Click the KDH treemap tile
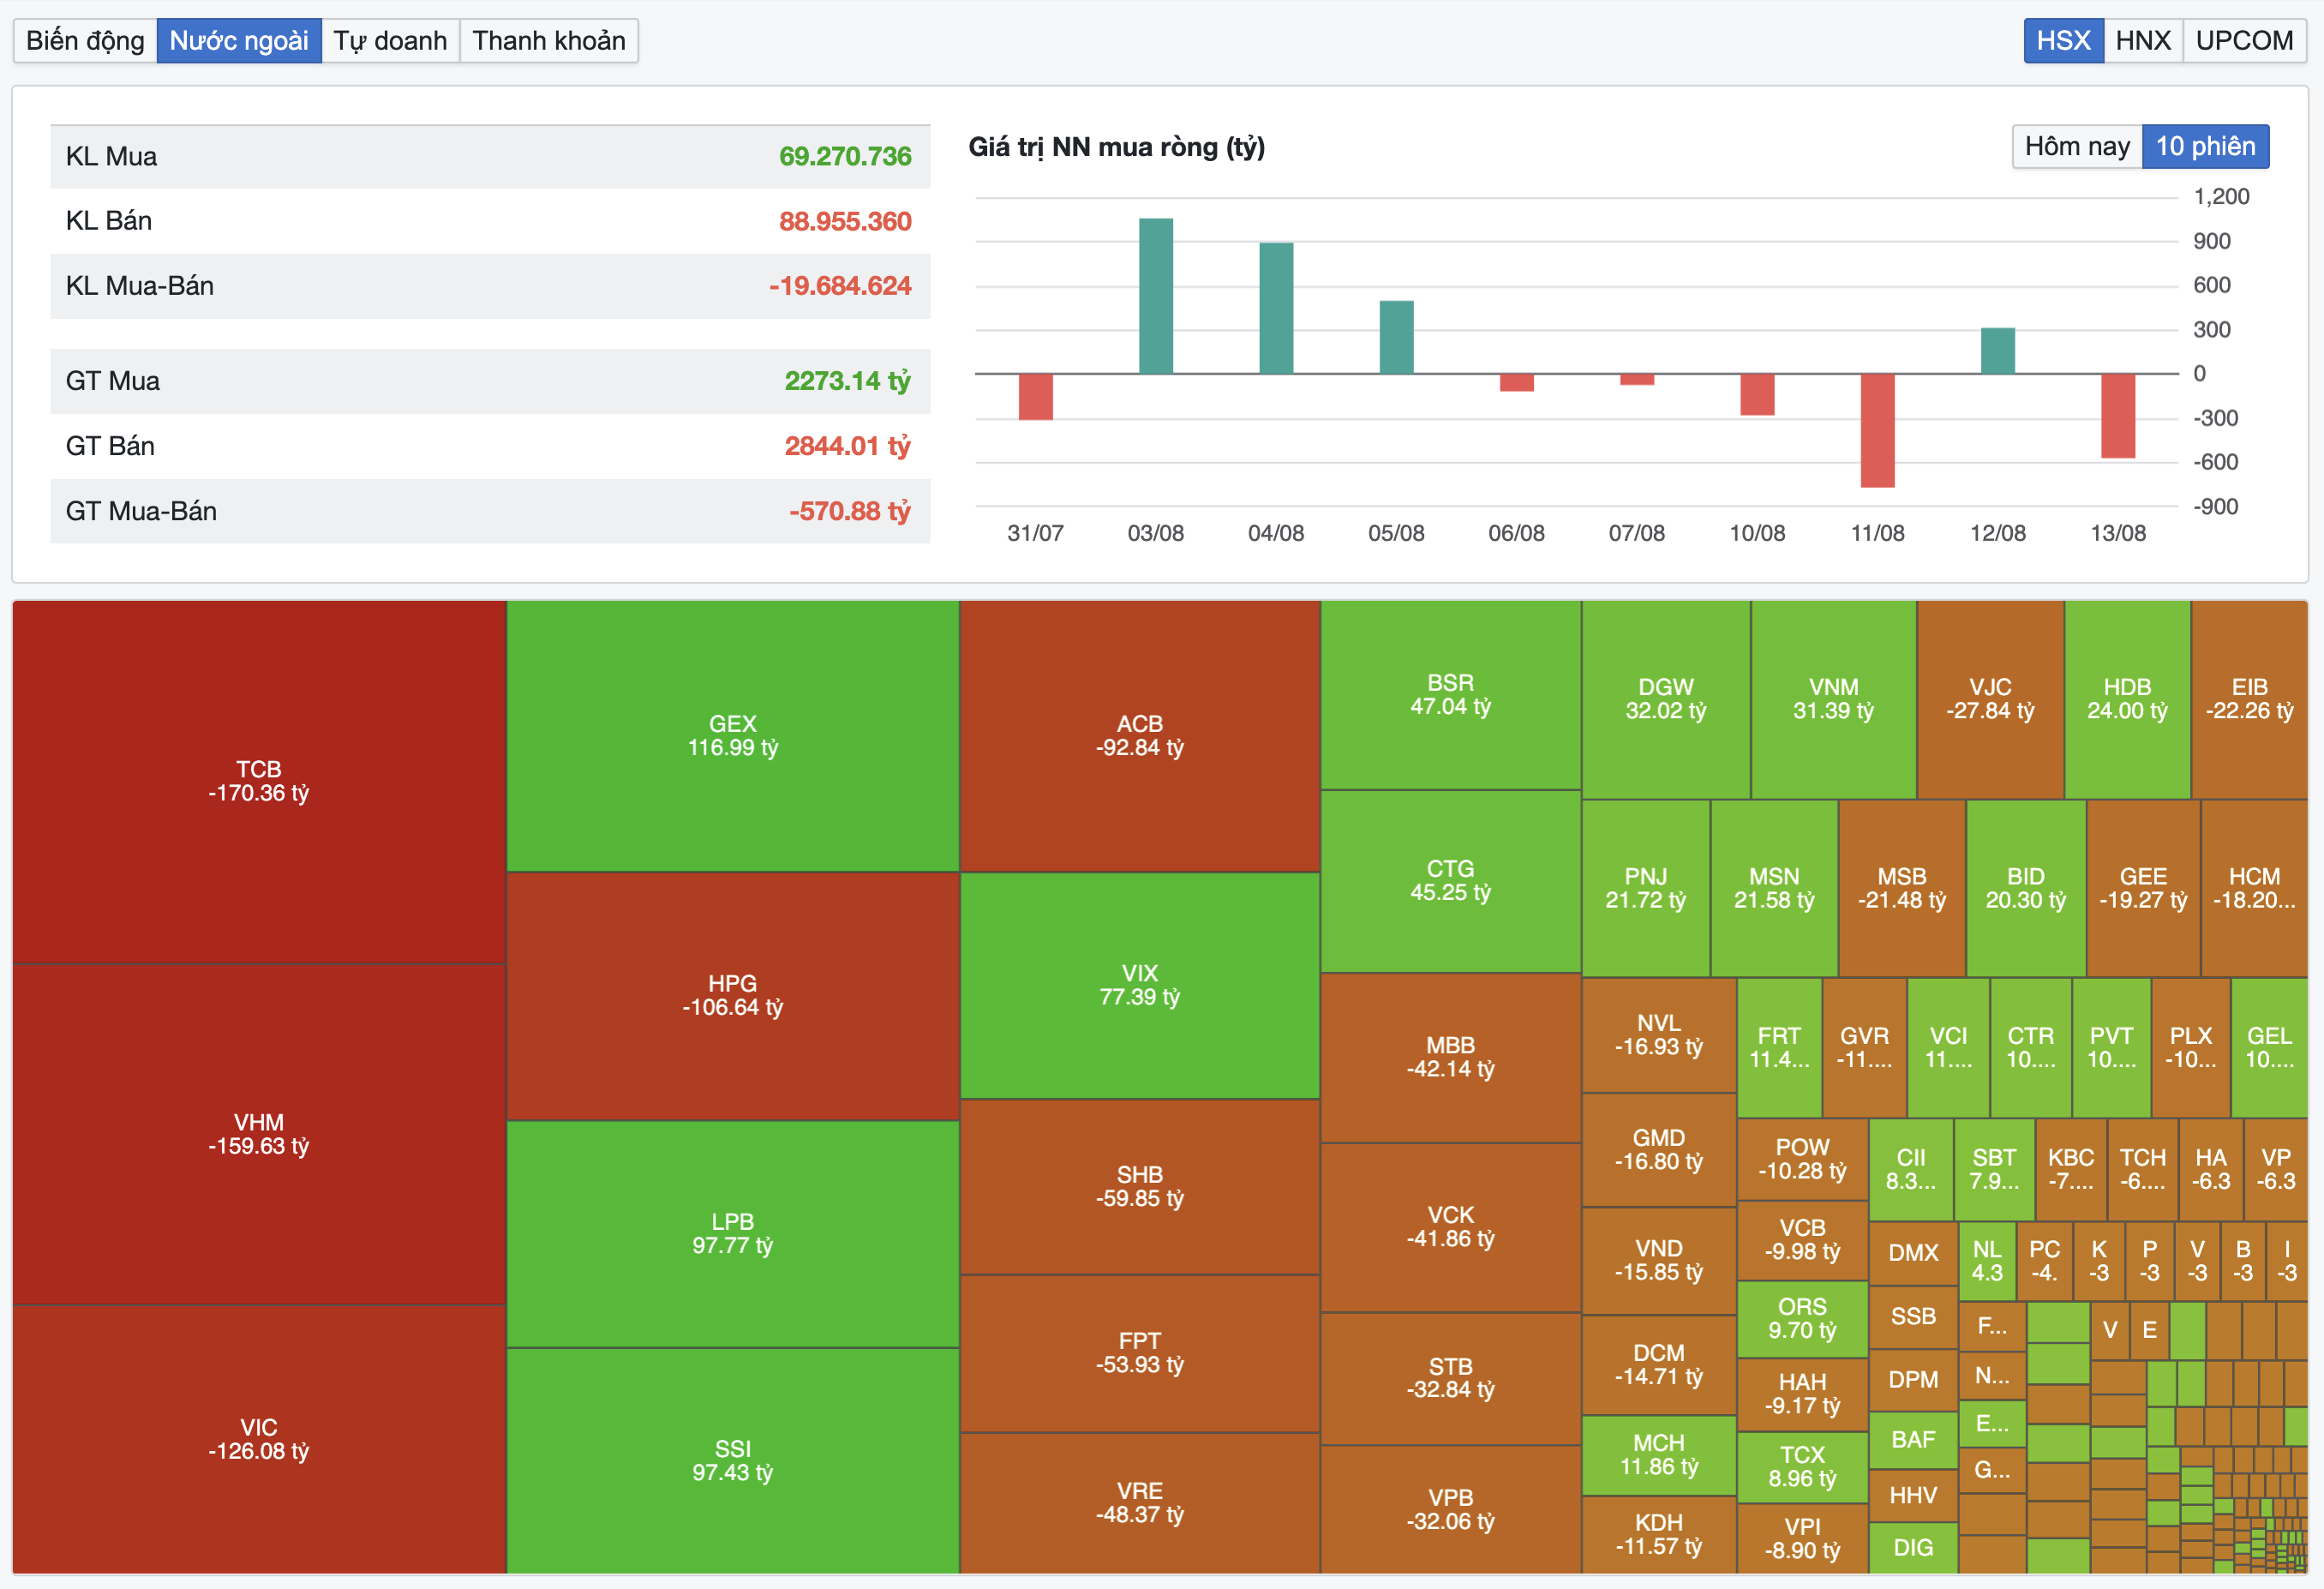This screenshot has height=1589, width=2324. [x=1659, y=1535]
